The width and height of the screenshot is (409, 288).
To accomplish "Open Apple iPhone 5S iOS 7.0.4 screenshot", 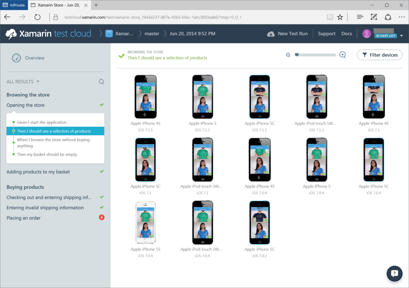I will pos(145,223).
